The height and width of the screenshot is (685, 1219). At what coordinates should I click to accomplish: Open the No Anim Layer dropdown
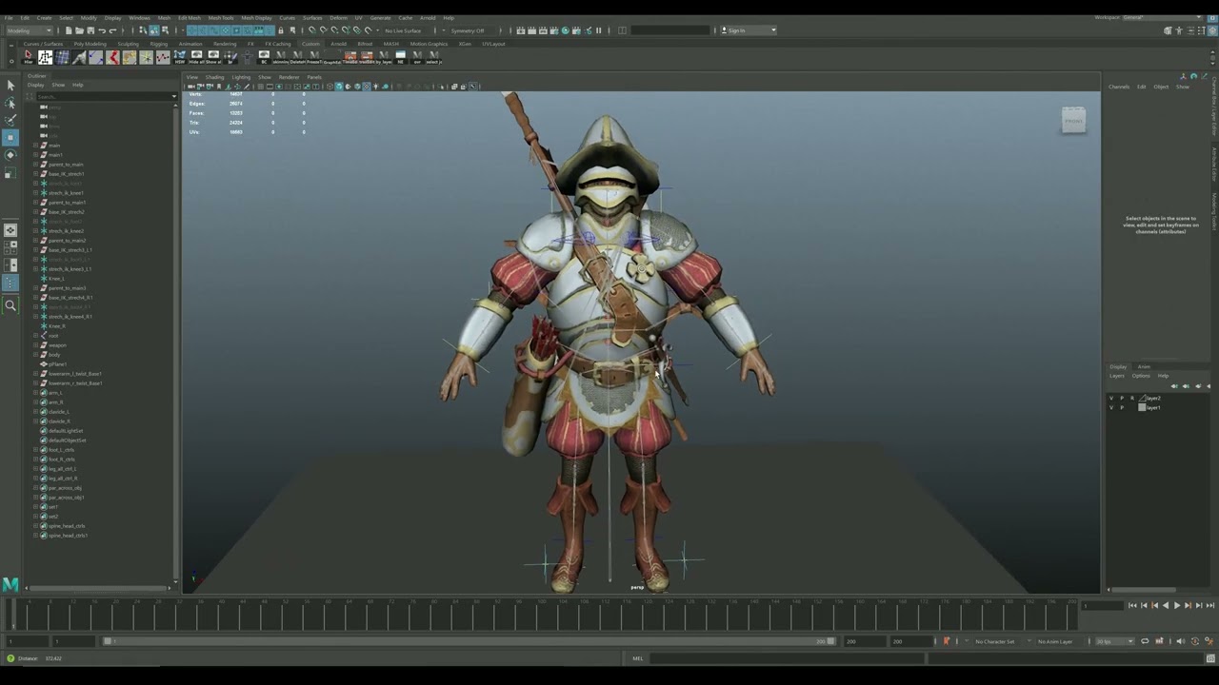tap(1054, 641)
